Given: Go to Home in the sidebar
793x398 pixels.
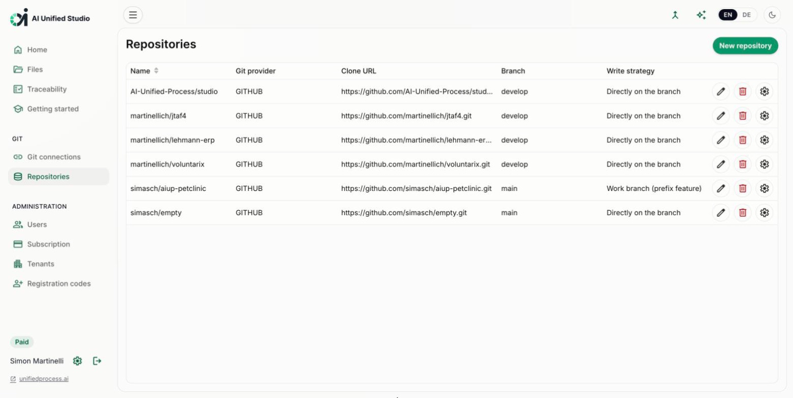Looking at the screenshot, I should [x=58, y=50].
